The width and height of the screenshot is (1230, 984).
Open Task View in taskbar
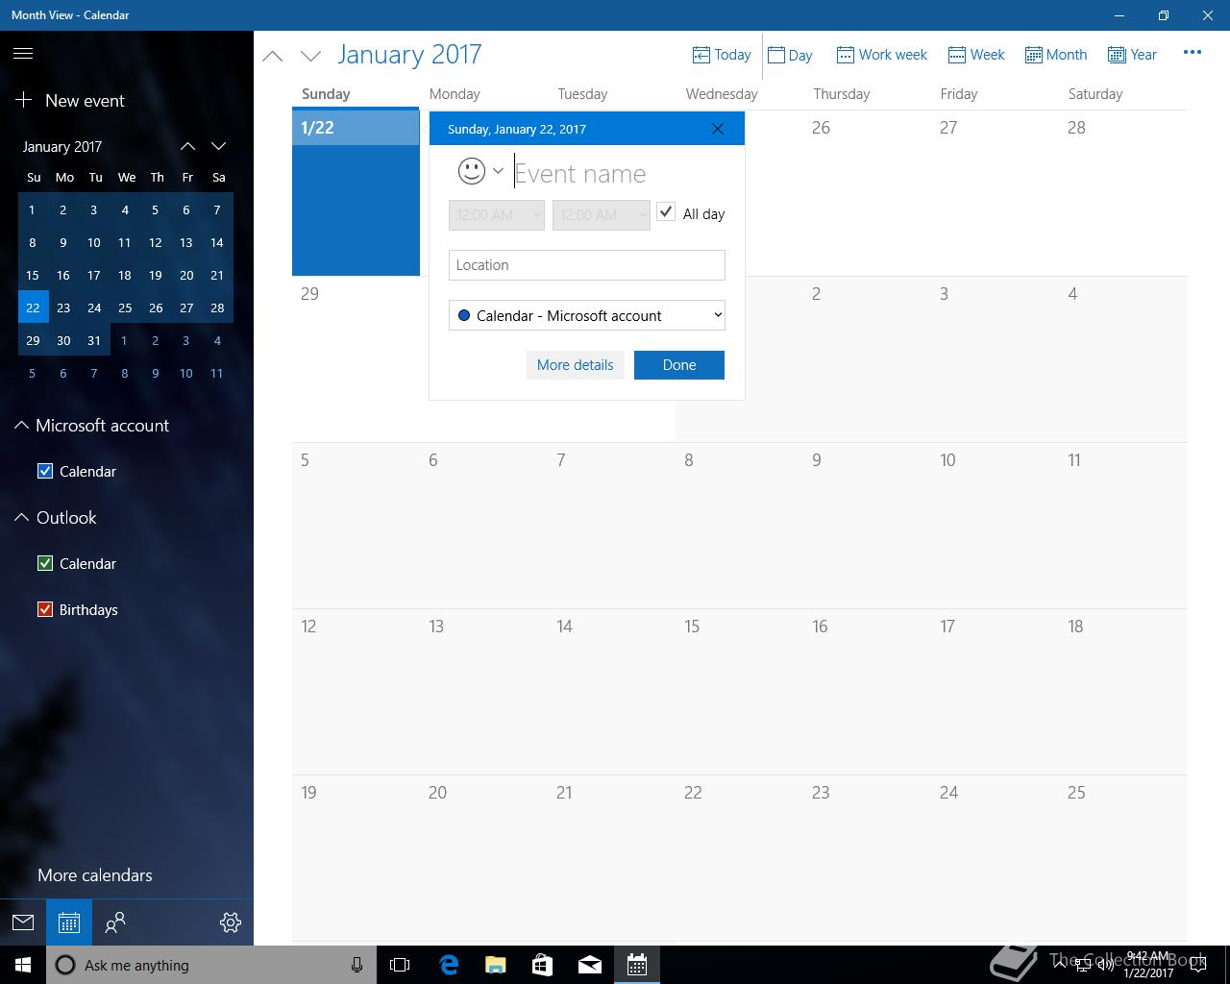tap(400, 965)
